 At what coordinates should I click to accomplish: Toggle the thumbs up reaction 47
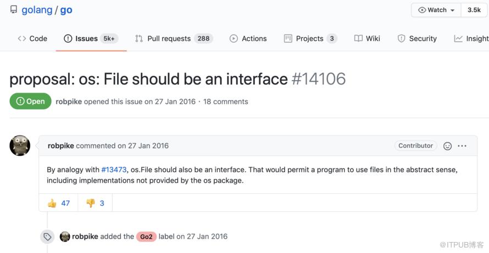59,203
